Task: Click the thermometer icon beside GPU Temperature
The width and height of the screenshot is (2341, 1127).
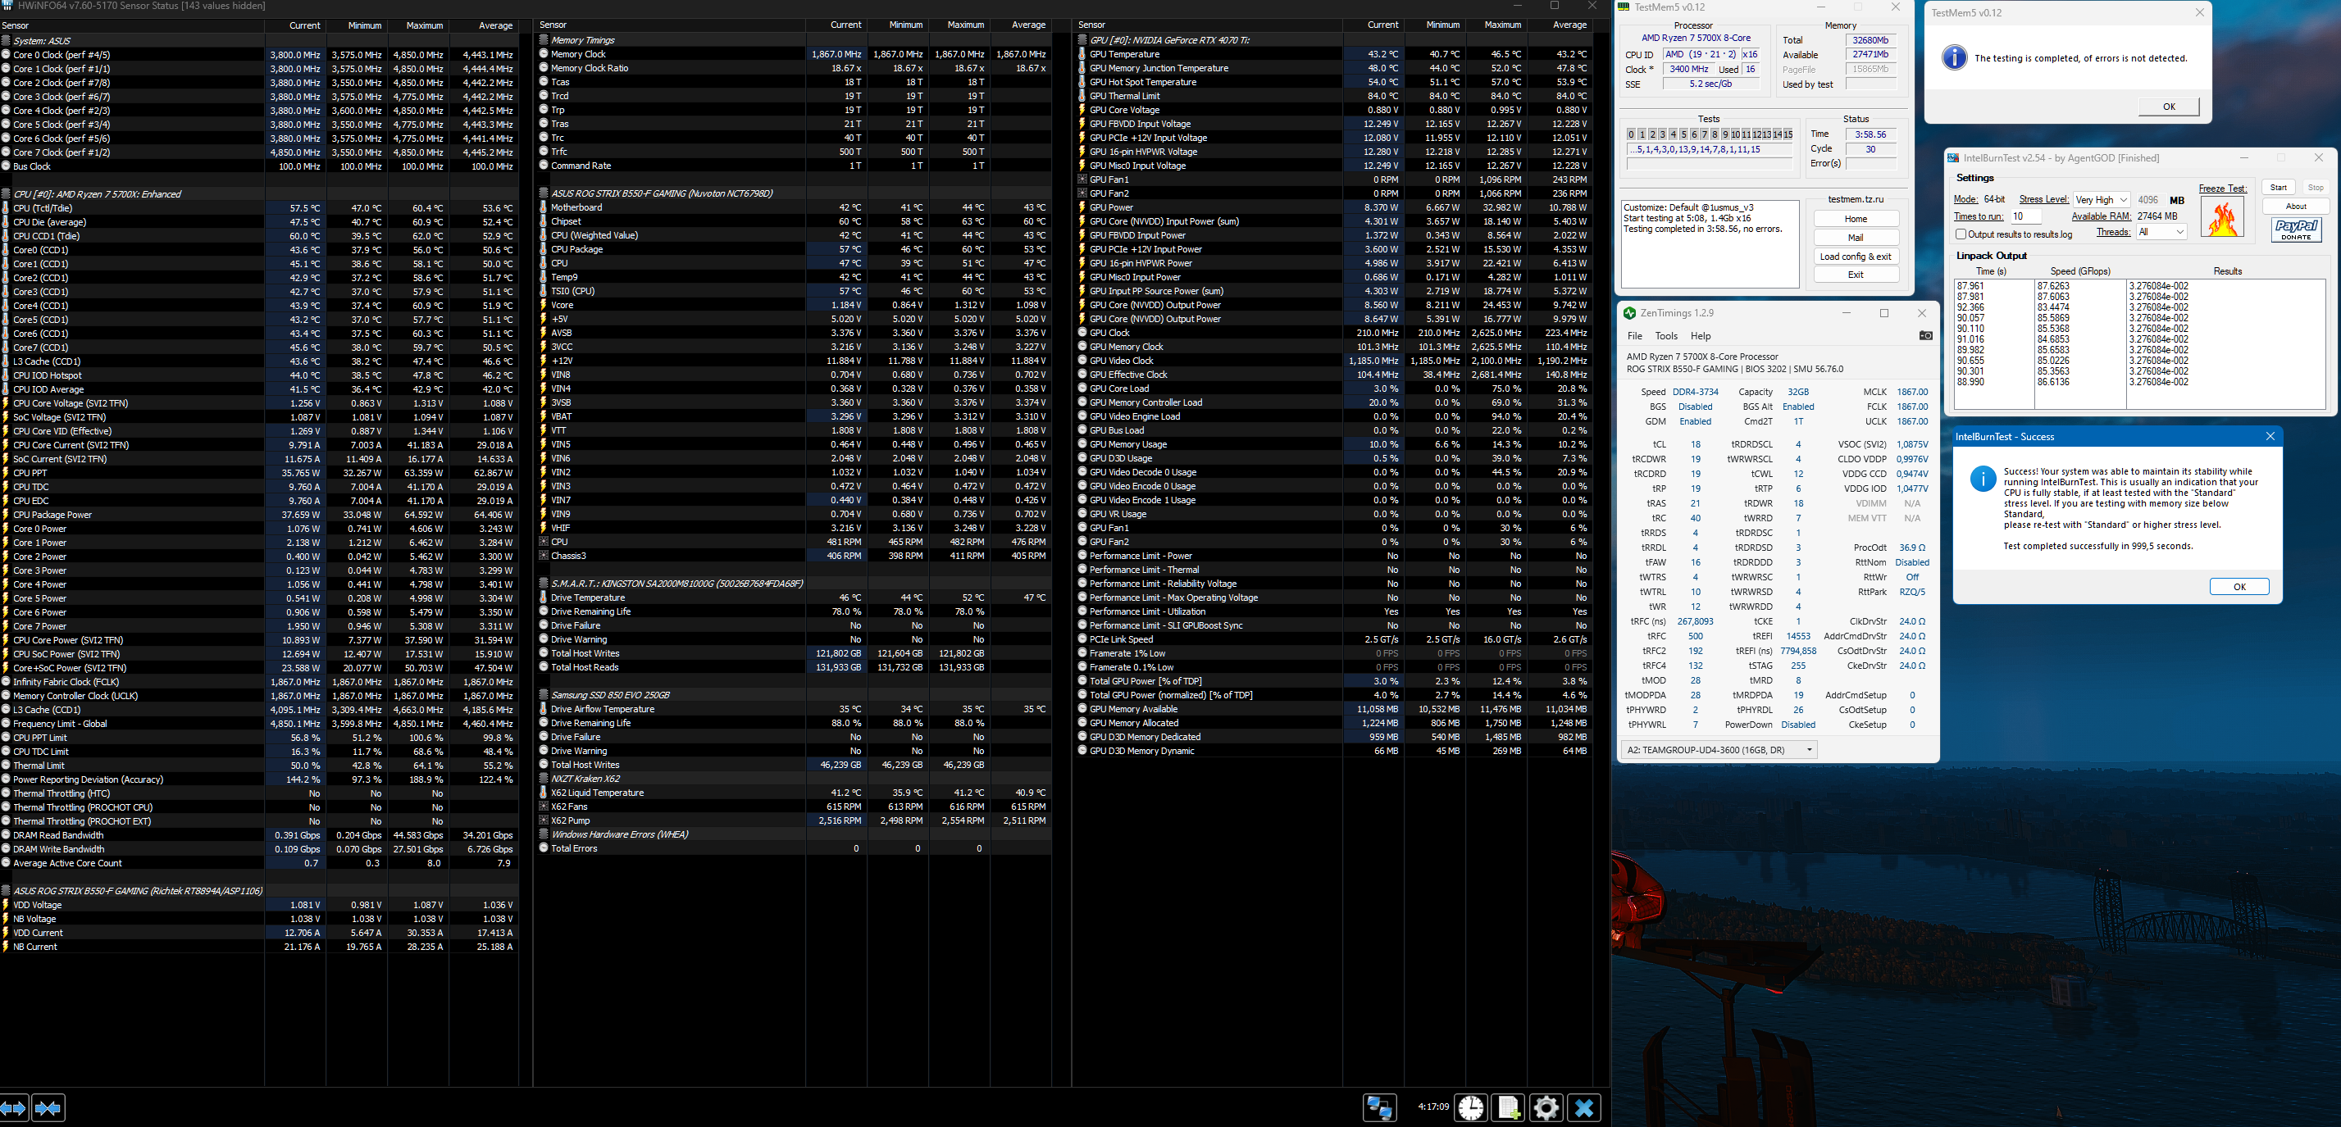Action: [x=1082, y=54]
